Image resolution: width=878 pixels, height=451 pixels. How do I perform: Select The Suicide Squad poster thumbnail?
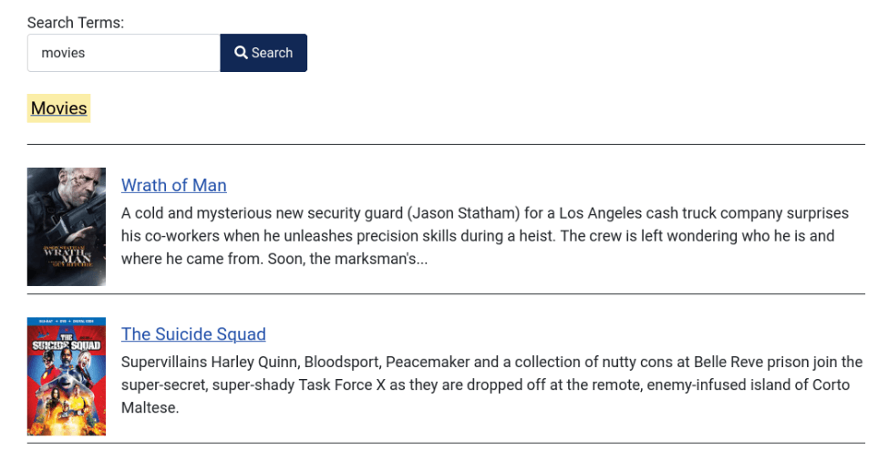[x=67, y=376]
